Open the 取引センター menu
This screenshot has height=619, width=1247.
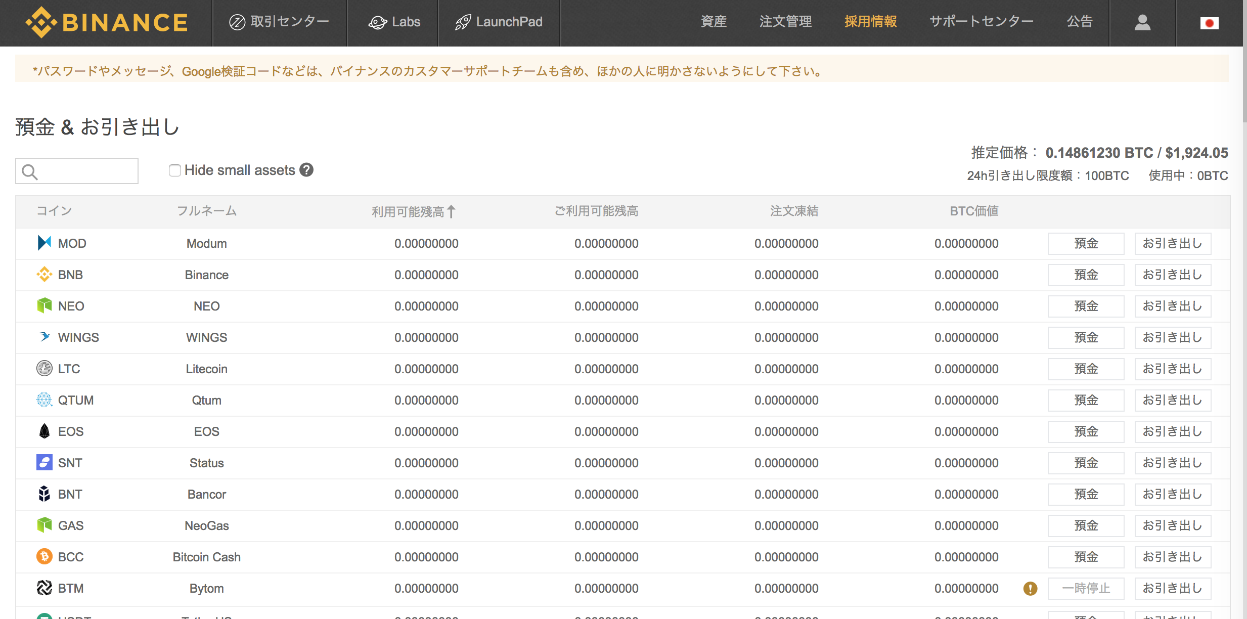(279, 22)
